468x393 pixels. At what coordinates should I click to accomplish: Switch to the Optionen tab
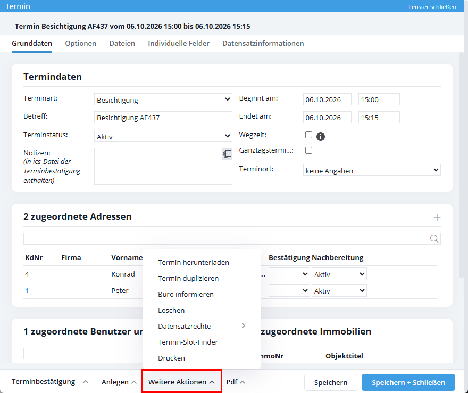(81, 44)
